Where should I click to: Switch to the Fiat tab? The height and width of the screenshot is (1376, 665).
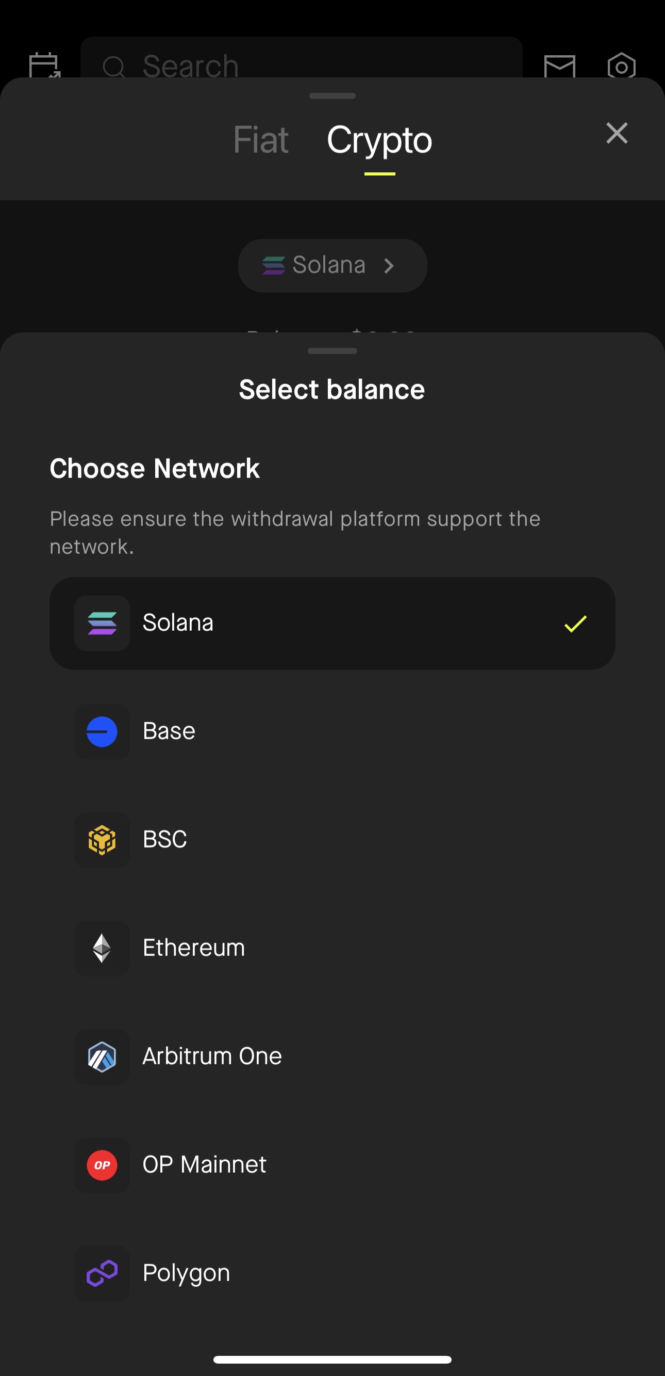(x=261, y=140)
